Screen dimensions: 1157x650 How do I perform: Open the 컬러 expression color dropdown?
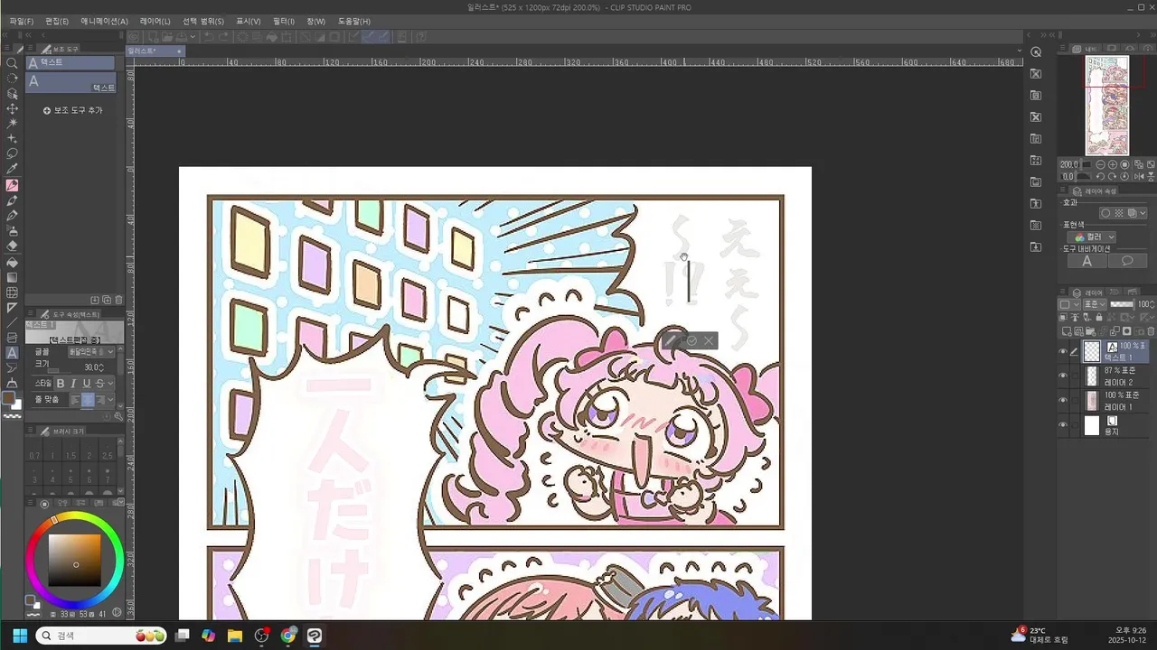[1093, 237]
